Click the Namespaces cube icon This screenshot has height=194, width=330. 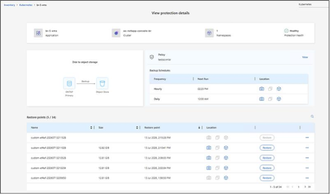pos(209,33)
